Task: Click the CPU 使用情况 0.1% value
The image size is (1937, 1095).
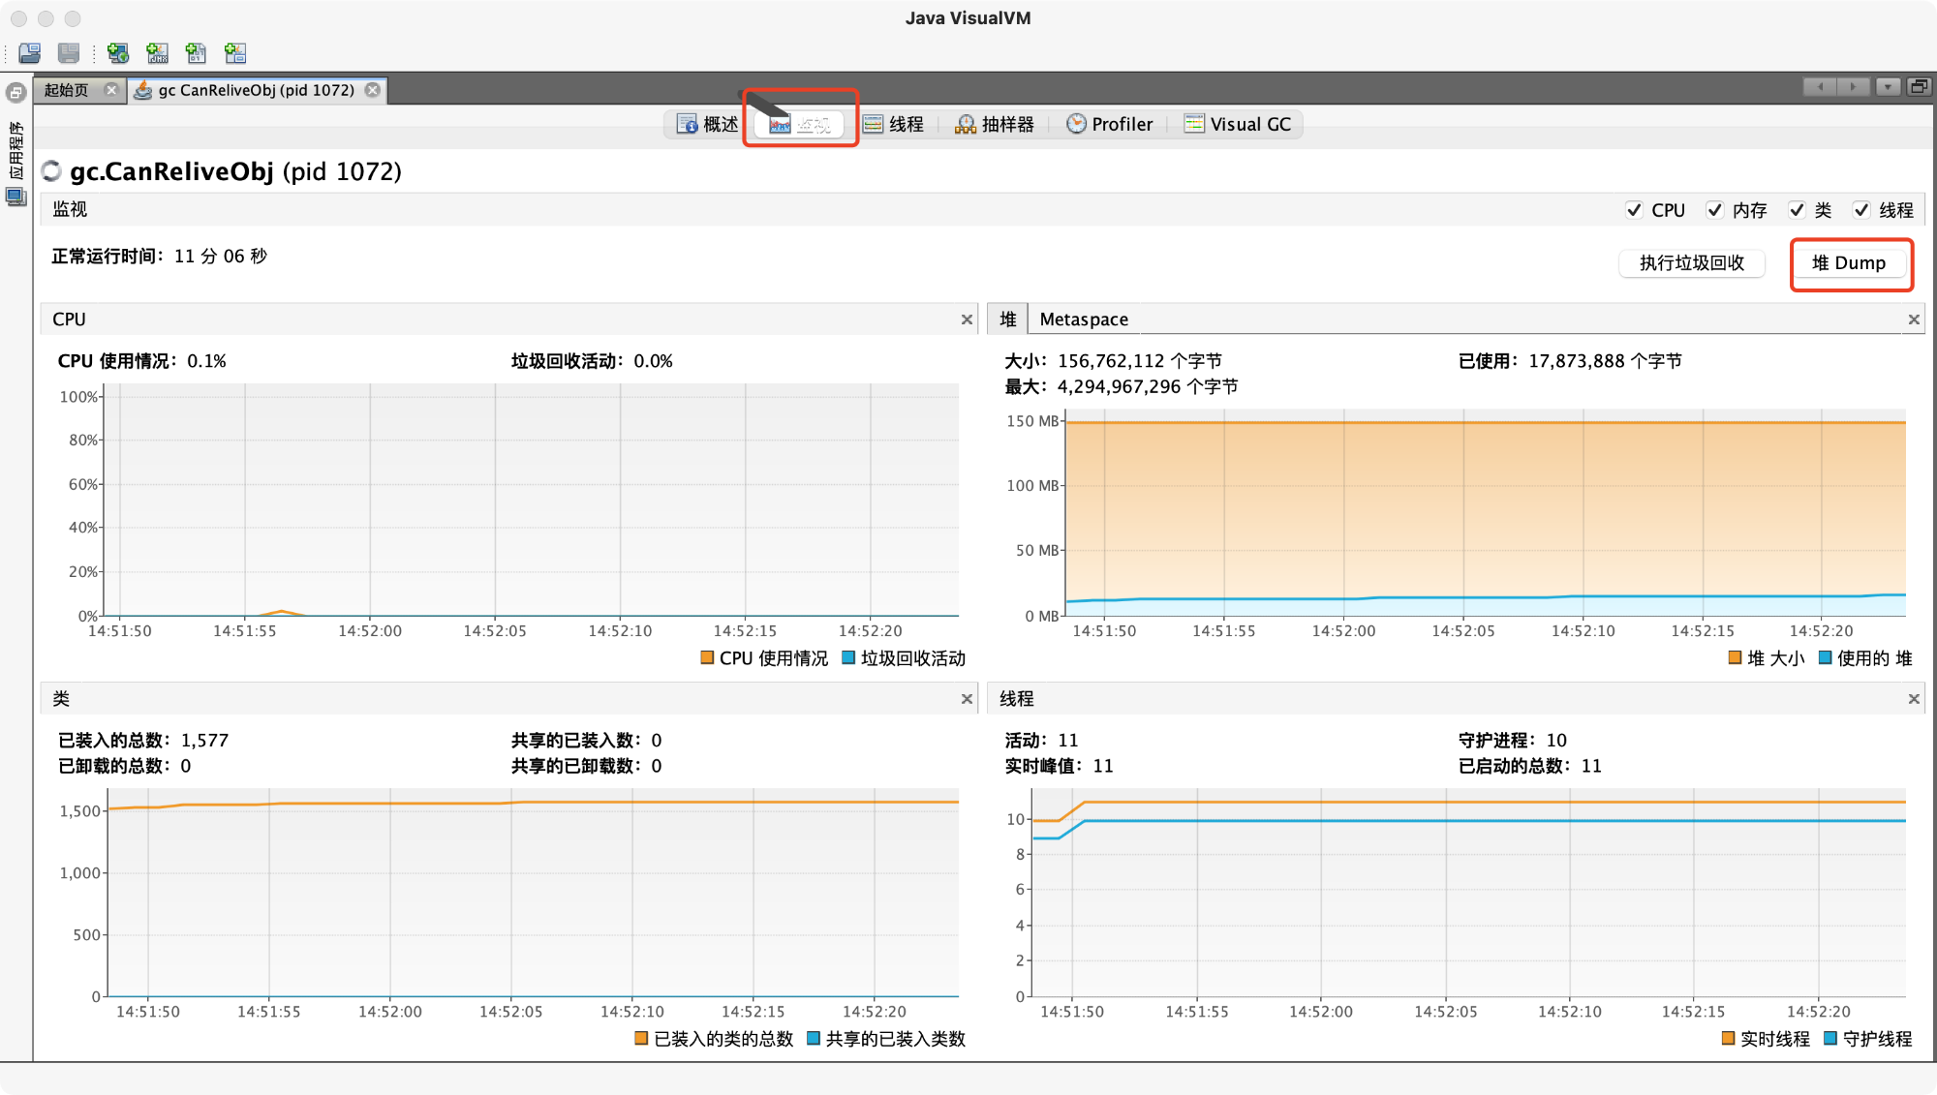Action: coord(206,361)
